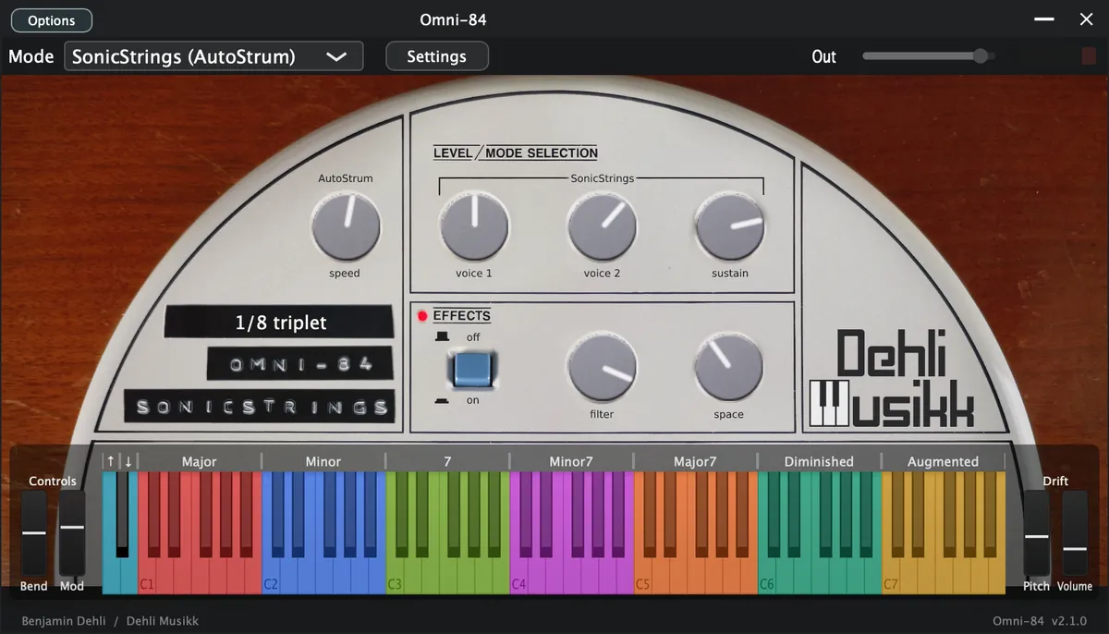Click the EFFECTS heading text
The width and height of the screenshot is (1109, 634).
click(x=461, y=316)
